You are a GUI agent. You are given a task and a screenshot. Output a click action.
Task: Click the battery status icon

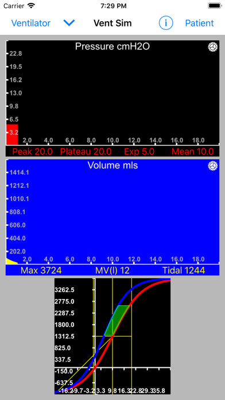[x=214, y=6]
